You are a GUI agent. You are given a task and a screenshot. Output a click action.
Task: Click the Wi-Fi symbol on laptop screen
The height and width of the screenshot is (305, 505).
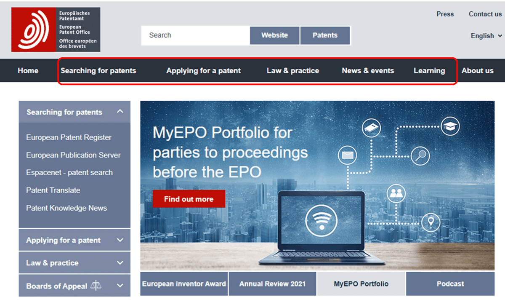321,220
